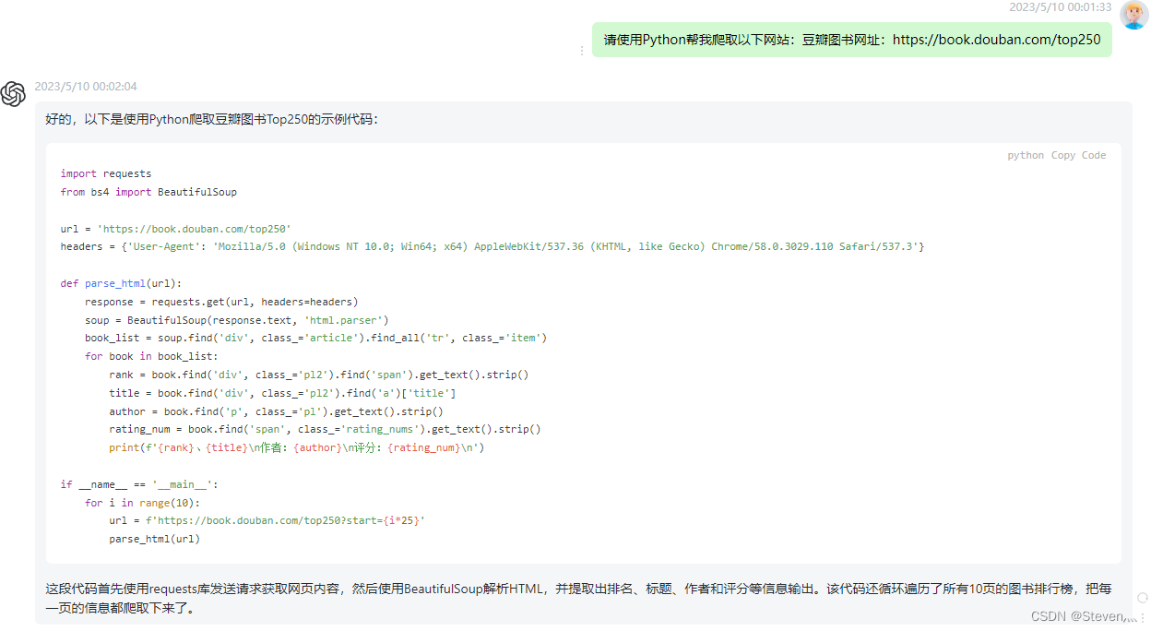Click the green user message bubble
The height and width of the screenshot is (631, 1151).
tap(852, 40)
